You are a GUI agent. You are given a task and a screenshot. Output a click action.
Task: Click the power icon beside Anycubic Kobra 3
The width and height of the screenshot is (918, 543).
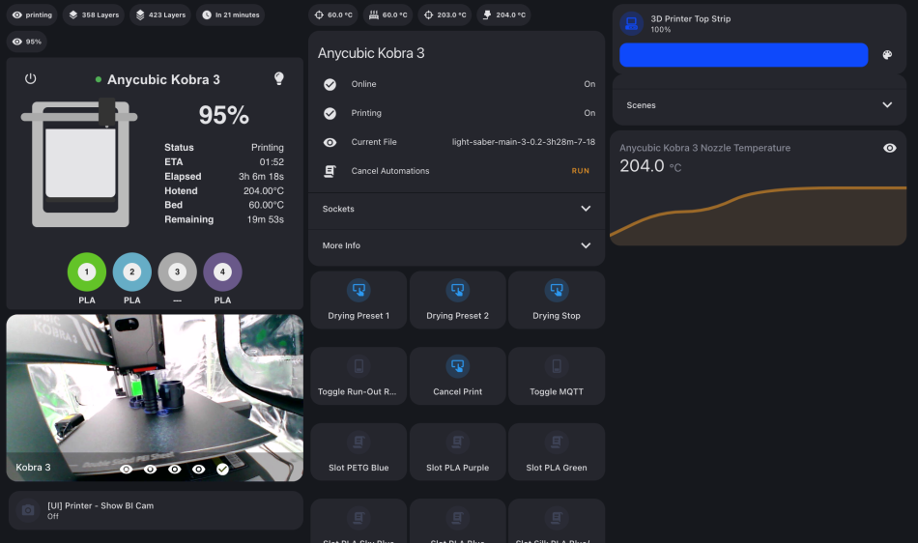click(31, 79)
